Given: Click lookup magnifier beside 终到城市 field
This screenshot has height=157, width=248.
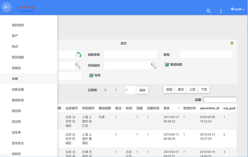Looking at the screenshot, I should click(154, 65).
